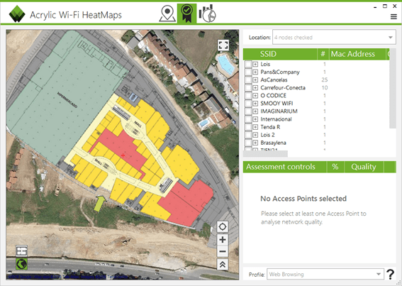Check the Lois network checkbox
The width and height of the screenshot is (402, 286).
pos(248,64)
